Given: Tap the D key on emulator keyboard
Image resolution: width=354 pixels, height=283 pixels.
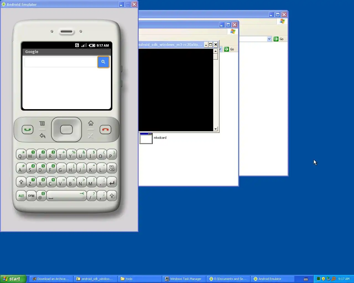Looking at the screenshot, I should tap(41, 168).
